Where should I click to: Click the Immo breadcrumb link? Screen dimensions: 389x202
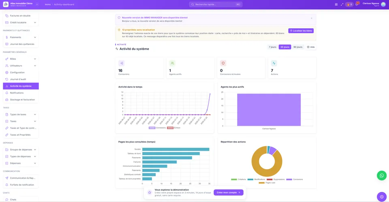pyautogui.click(x=48, y=4)
